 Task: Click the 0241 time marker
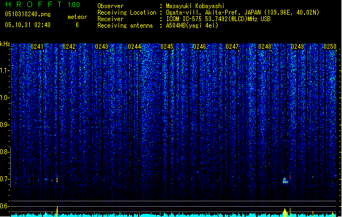37,47
